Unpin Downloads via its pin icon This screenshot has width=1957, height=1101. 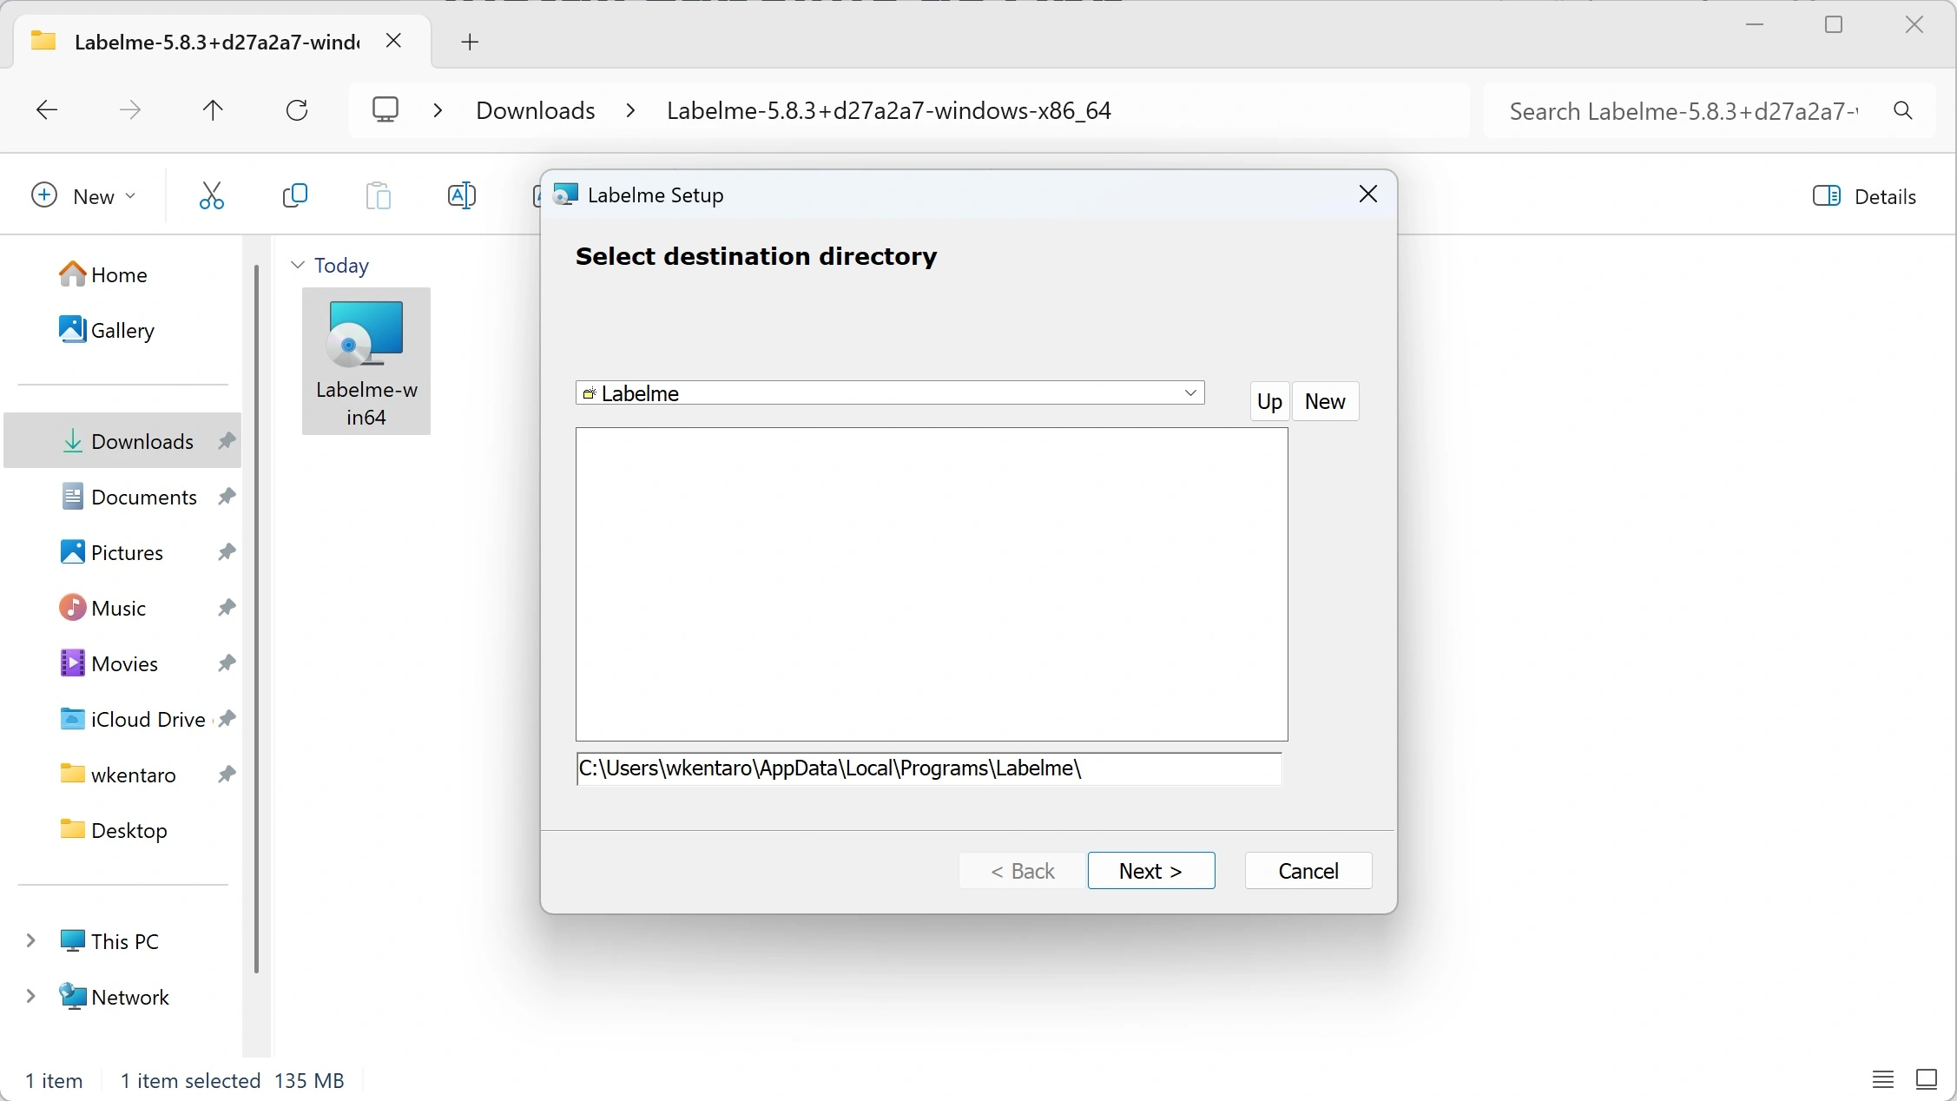227,441
